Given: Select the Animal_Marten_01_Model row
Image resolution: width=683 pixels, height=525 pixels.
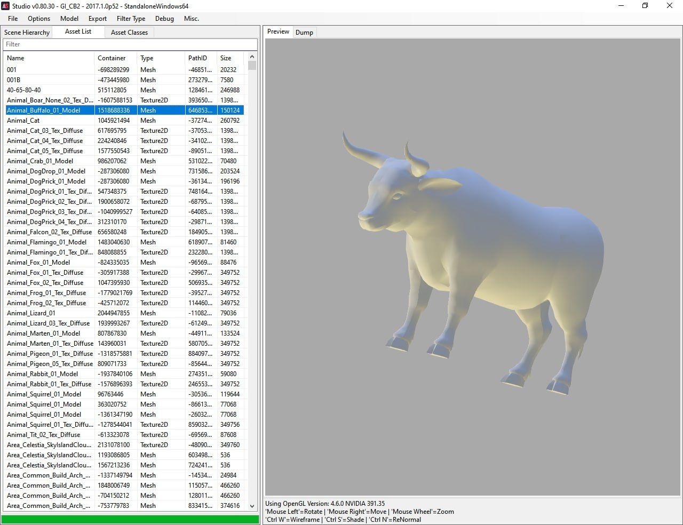Looking at the screenshot, I should pos(124,333).
